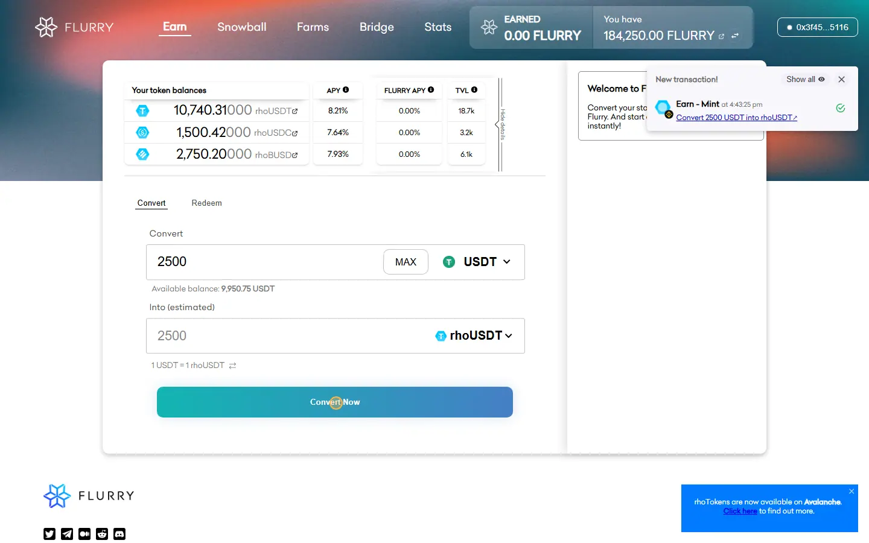Navigate to Farms
Image resolution: width=869 pixels, height=543 pixels.
coord(313,27)
